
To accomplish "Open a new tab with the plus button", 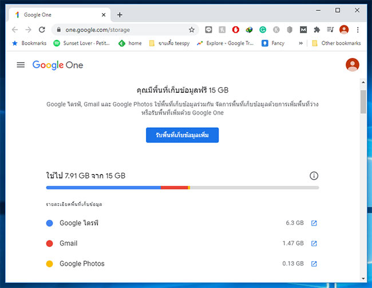I will tap(120, 15).
